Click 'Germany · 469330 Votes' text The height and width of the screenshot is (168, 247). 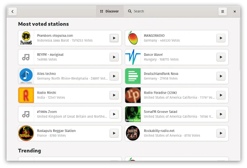[162, 40]
